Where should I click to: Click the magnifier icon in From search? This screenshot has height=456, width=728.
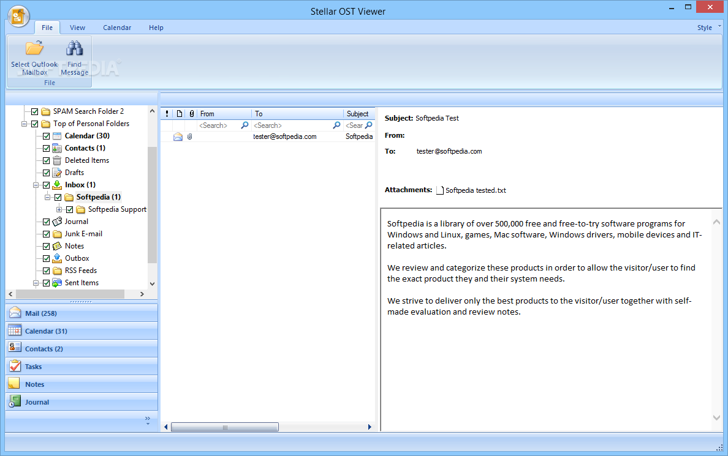[x=245, y=125]
